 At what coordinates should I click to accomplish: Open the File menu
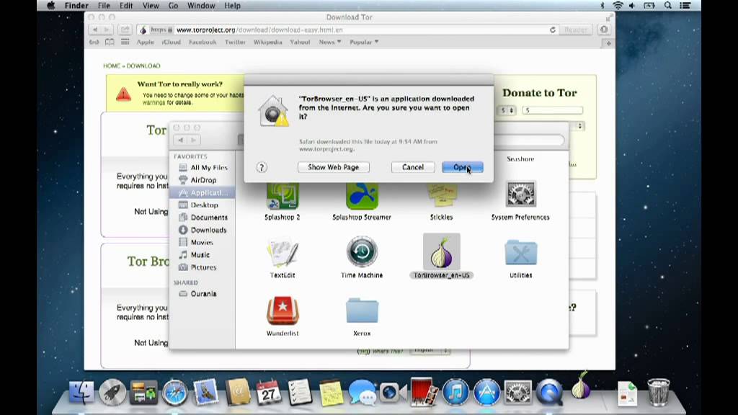click(104, 6)
